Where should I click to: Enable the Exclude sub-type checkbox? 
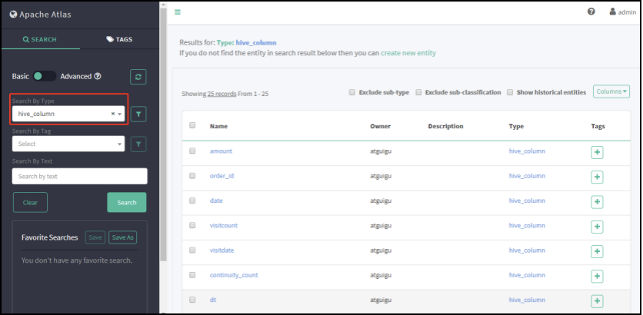click(351, 92)
